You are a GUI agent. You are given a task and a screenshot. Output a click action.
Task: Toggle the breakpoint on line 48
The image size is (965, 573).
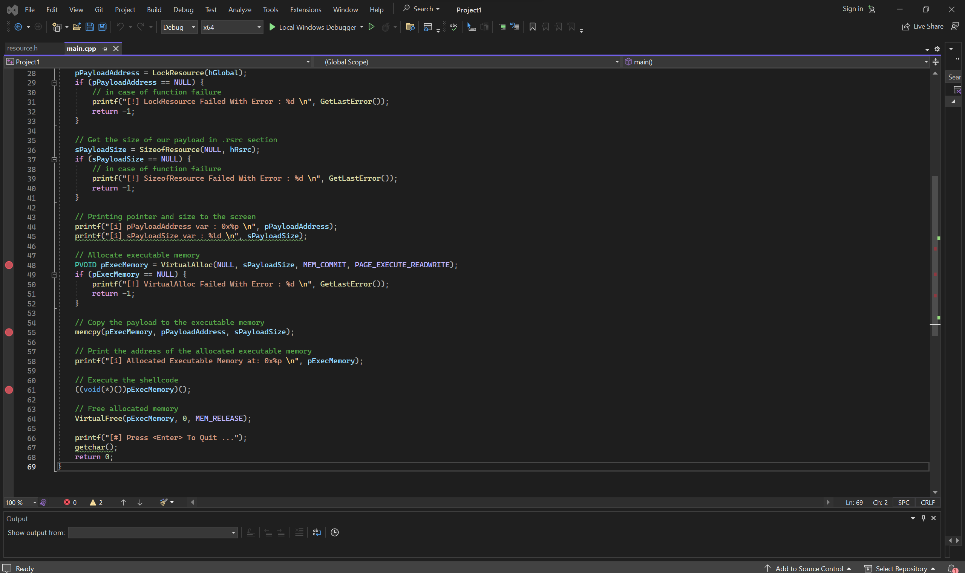pyautogui.click(x=9, y=265)
